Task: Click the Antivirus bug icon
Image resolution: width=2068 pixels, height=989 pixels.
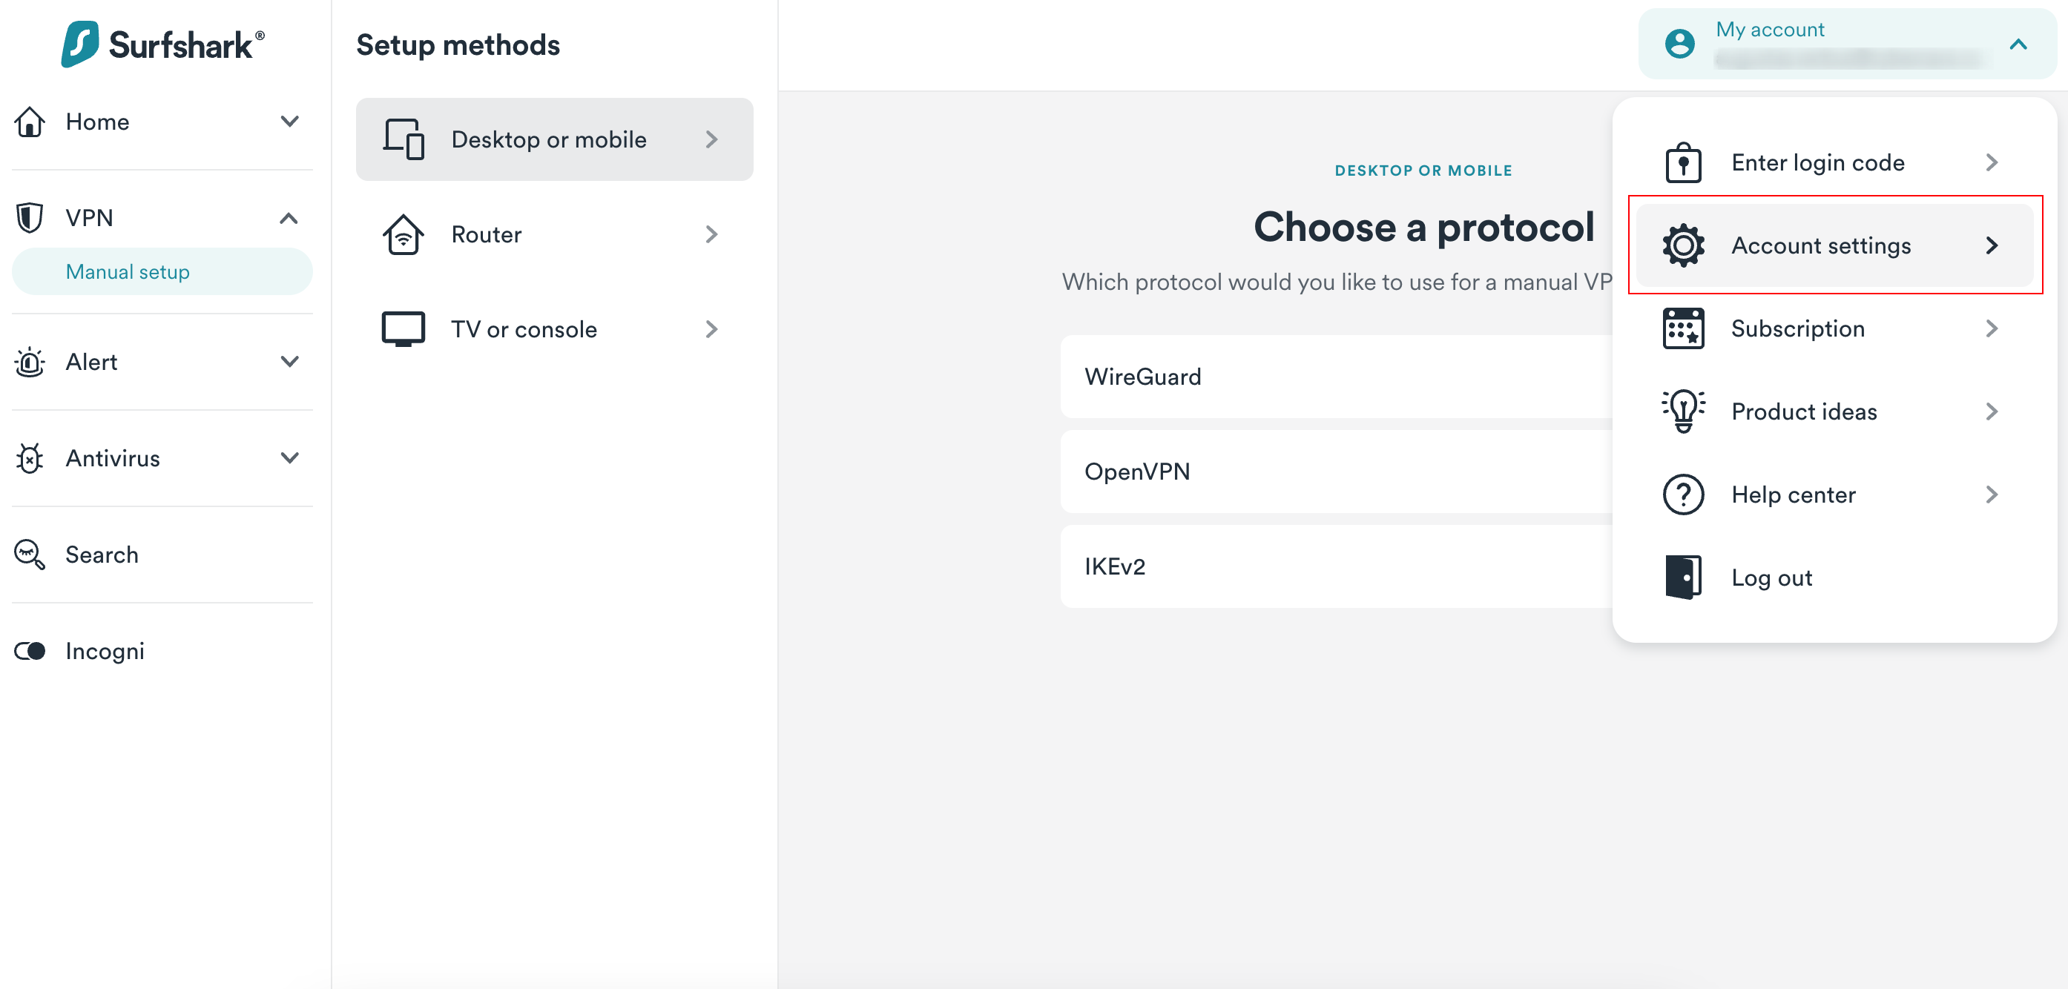Action: pyautogui.click(x=30, y=458)
